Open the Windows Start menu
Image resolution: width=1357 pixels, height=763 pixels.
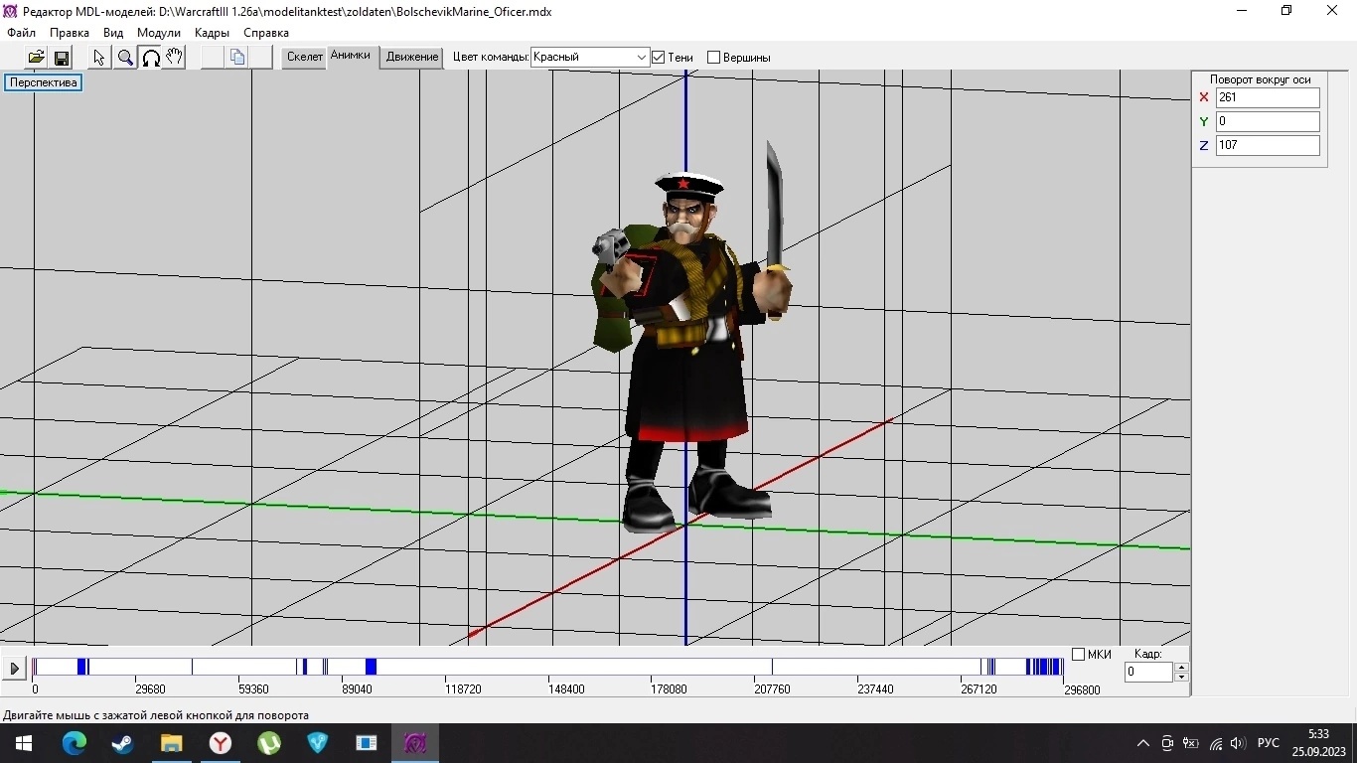(x=24, y=743)
